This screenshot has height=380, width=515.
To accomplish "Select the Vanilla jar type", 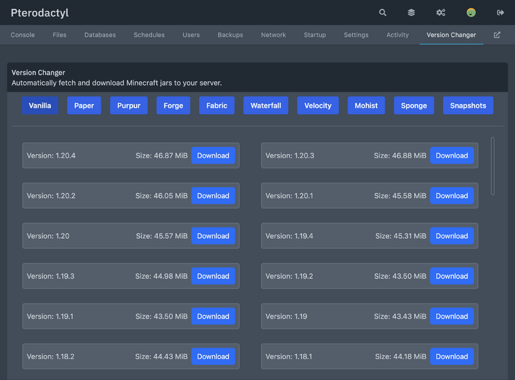I will (x=40, y=105).
